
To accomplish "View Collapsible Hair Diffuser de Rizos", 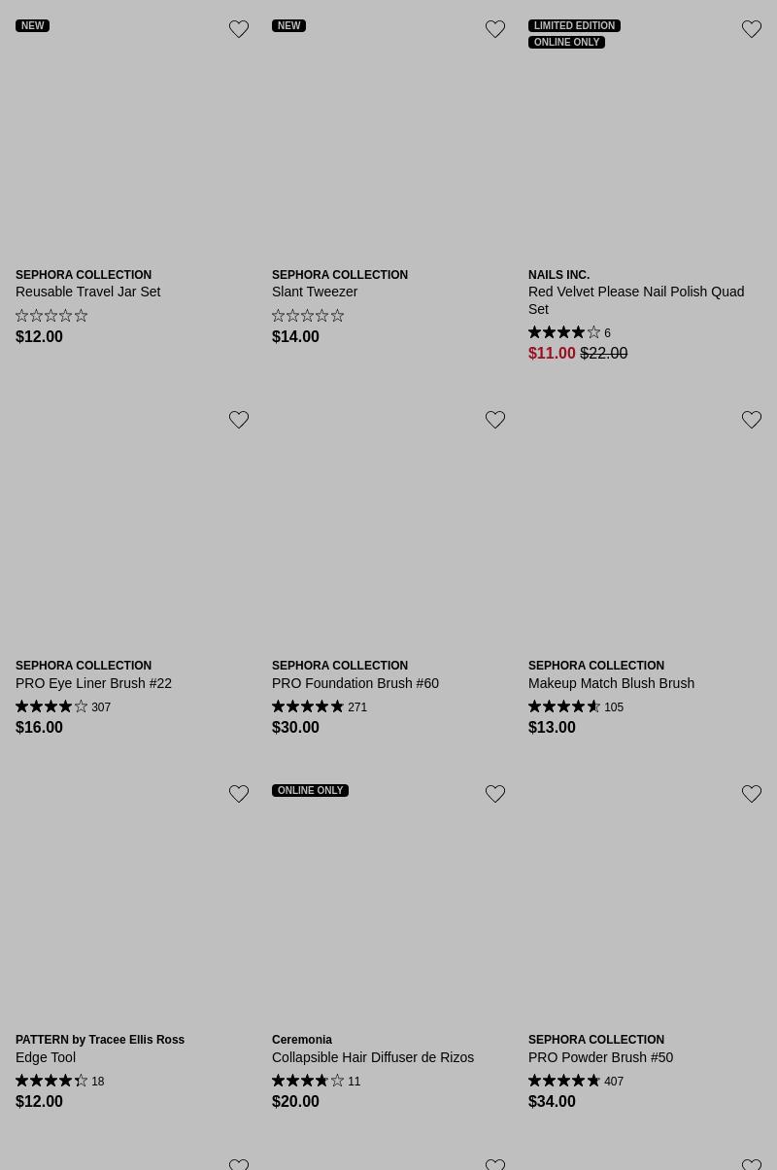I will pos(373,1057).
